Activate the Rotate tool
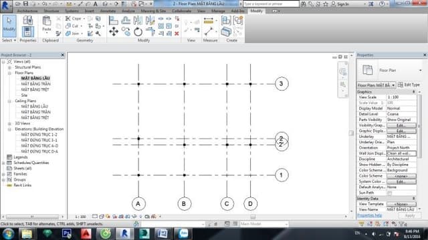This screenshot has height=240, width=428. pyautogui.click(x=138, y=31)
